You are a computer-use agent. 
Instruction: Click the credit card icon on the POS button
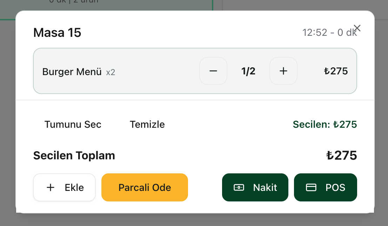(x=311, y=187)
